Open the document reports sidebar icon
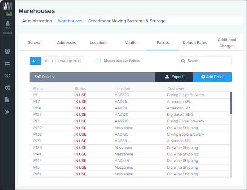The height and width of the screenshot is (190, 247). tap(7, 100)
